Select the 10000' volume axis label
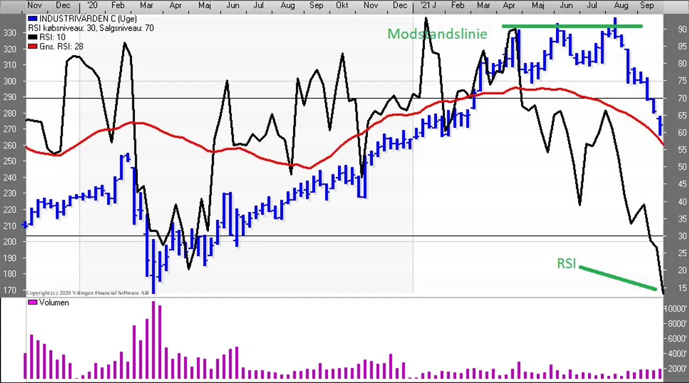689x383 pixels. 675,309
